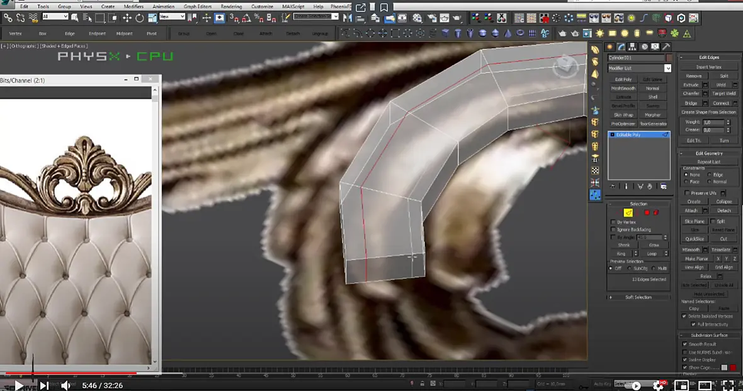Select Polygon sub-object level icon
Image resolution: width=743 pixels, height=391 pixels.
tap(647, 212)
